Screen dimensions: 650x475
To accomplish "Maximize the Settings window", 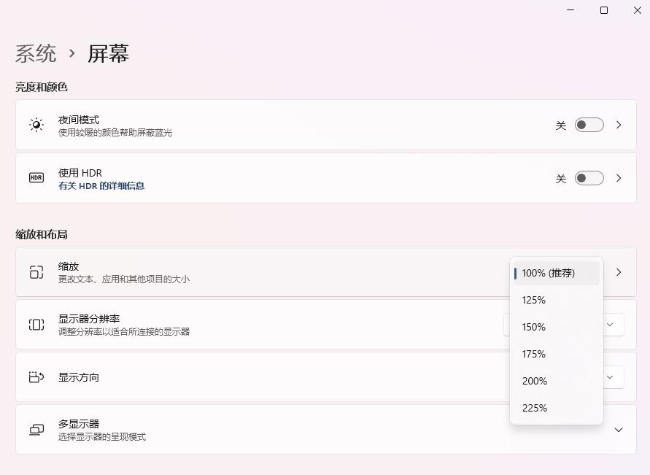I will click(604, 10).
